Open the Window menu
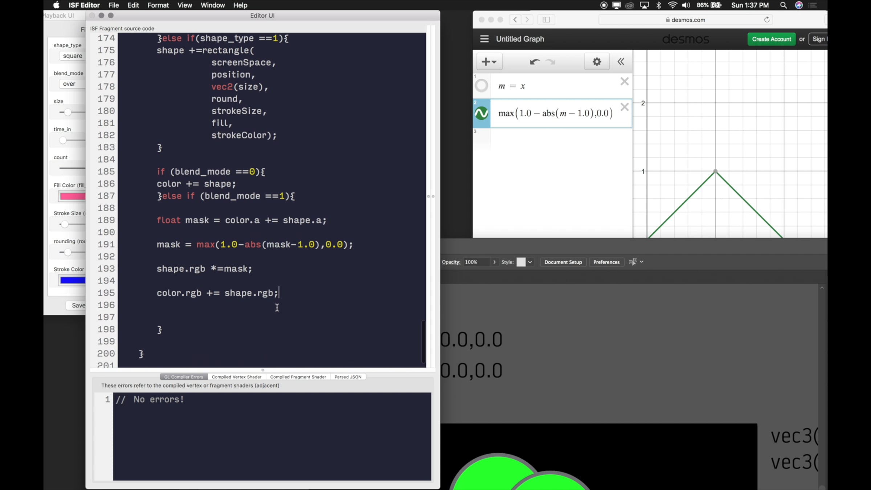The width and height of the screenshot is (871, 490). (213, 5)
